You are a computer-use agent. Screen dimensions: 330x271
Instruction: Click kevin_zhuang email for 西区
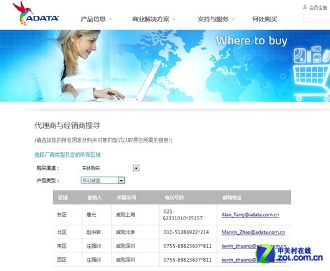coord(254,260)
